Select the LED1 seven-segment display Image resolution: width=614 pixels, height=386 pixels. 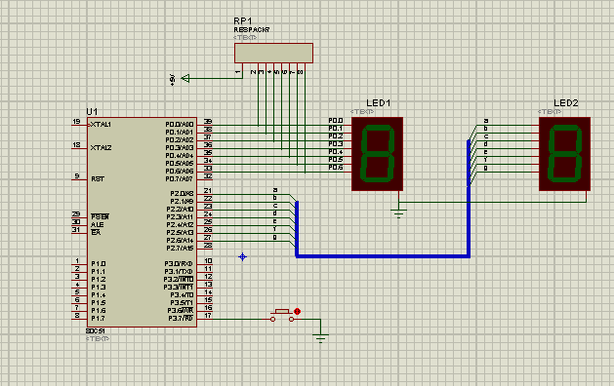(x=377, y=154)
